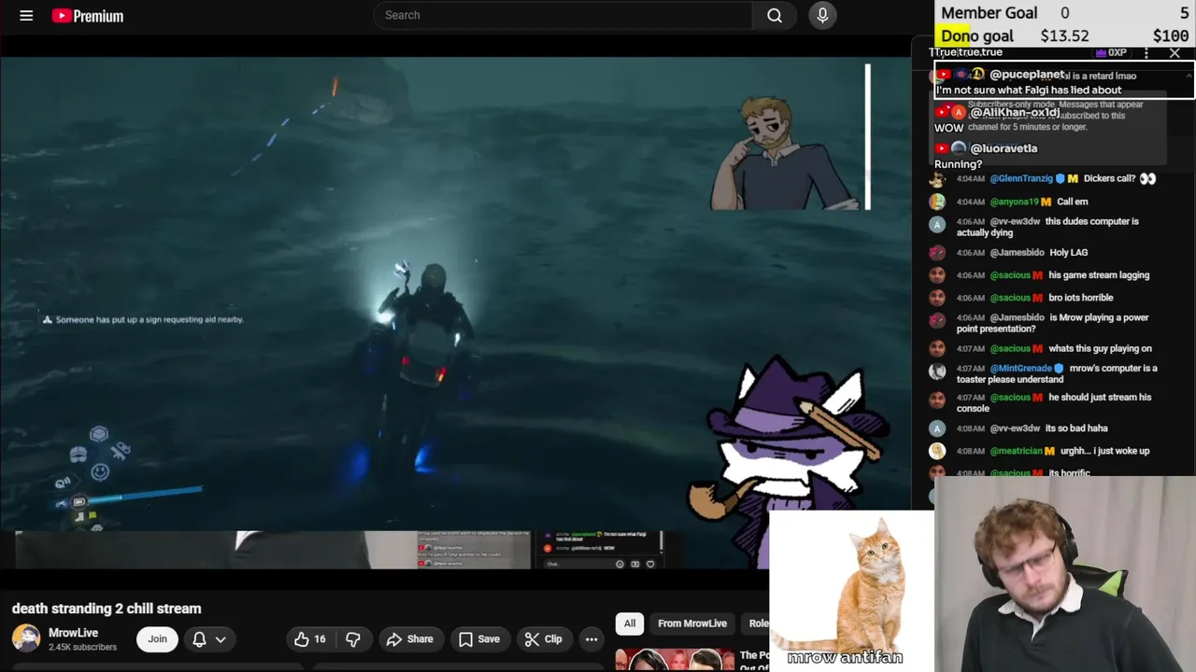Select the All filter chip
Screen dimensions: 1196x672
630,623
